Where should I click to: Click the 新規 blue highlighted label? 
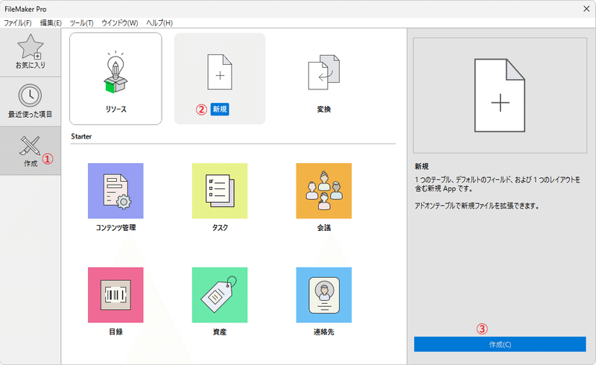click(x=220, y=110)
